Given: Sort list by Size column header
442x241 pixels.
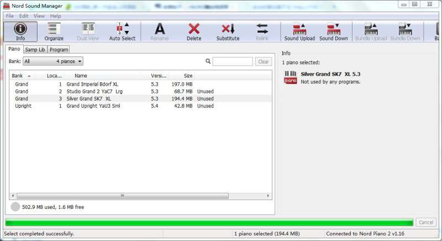Looking at the screenshot, I should [188, 76].
